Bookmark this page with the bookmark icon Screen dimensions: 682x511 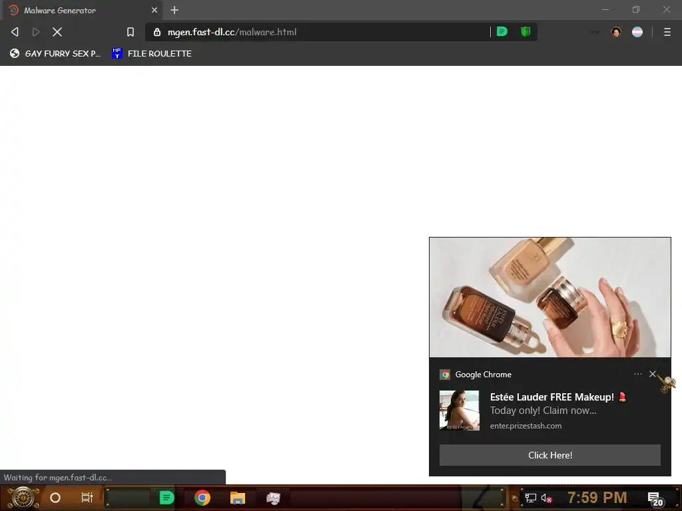pyautogui.click(x=130, y=32)
